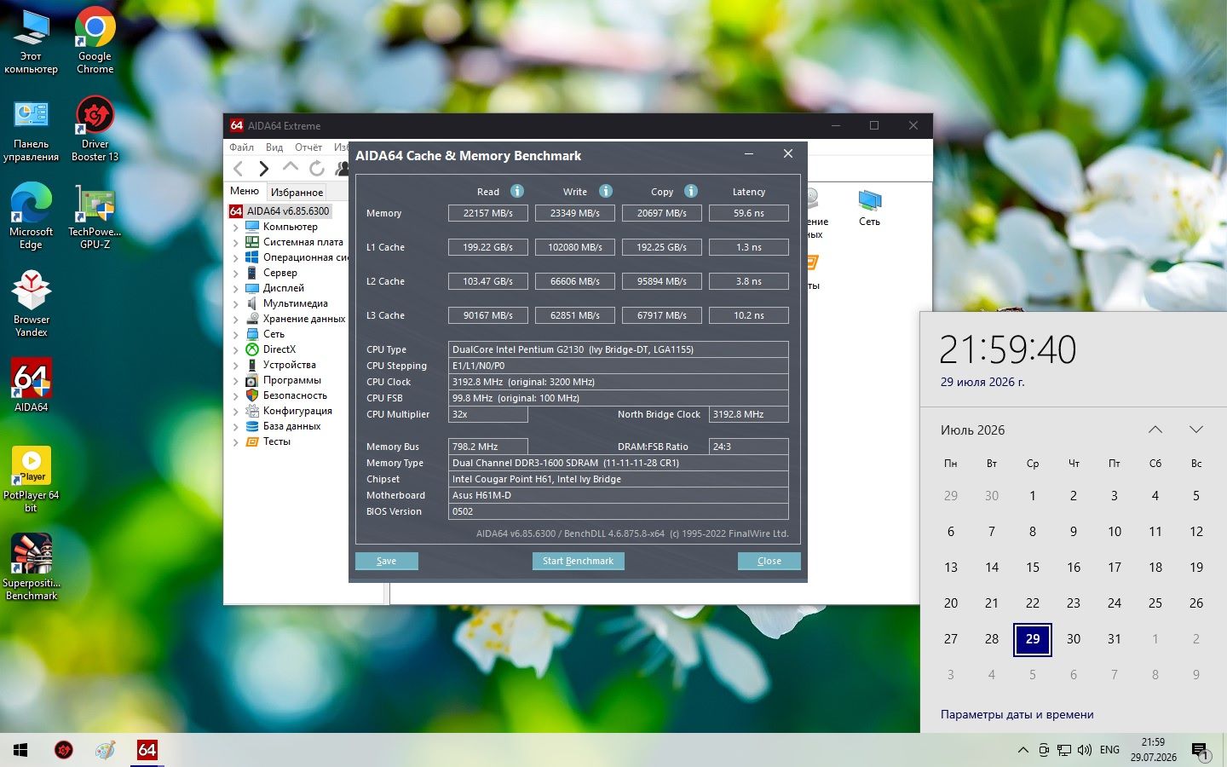The image size is (1227, 767).
Task: Click the AIDA64 back navigation arrow
Action: click(239, 169)
